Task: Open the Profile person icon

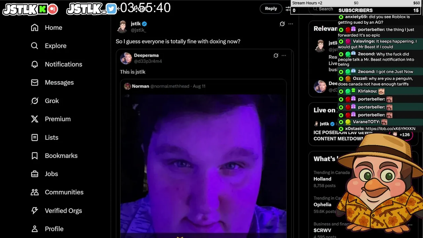Action: (35, 229)
